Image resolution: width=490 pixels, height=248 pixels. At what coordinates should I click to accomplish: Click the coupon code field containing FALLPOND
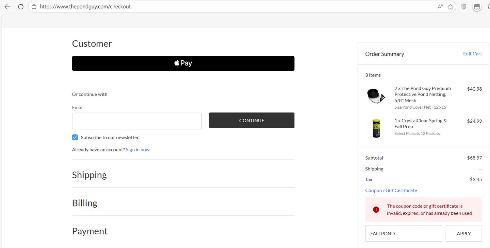pos(403,234)
